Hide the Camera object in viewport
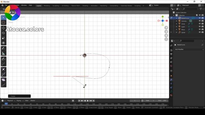The width and height of the screenshot is (205, 115). pos(200,21)
